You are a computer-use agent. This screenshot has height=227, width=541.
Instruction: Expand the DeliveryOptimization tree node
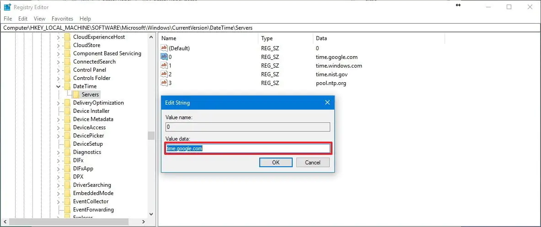tap(59, 103)
